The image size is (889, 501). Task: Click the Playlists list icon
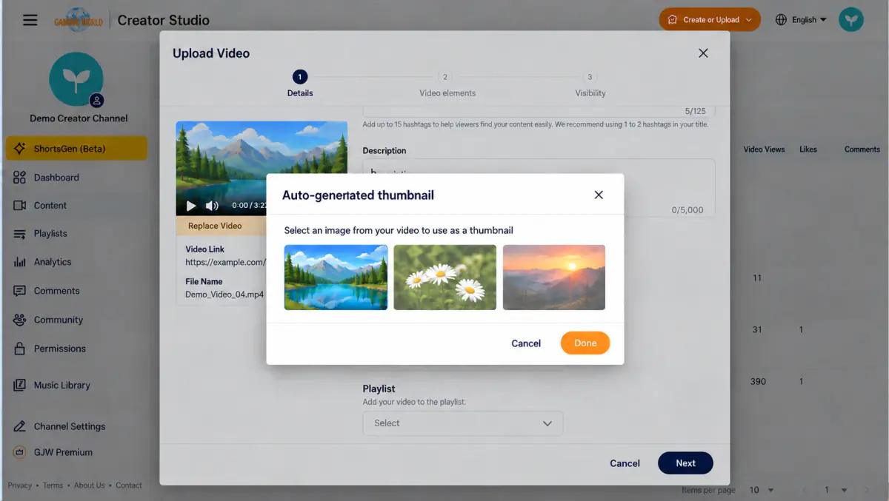tap(20, 234)
